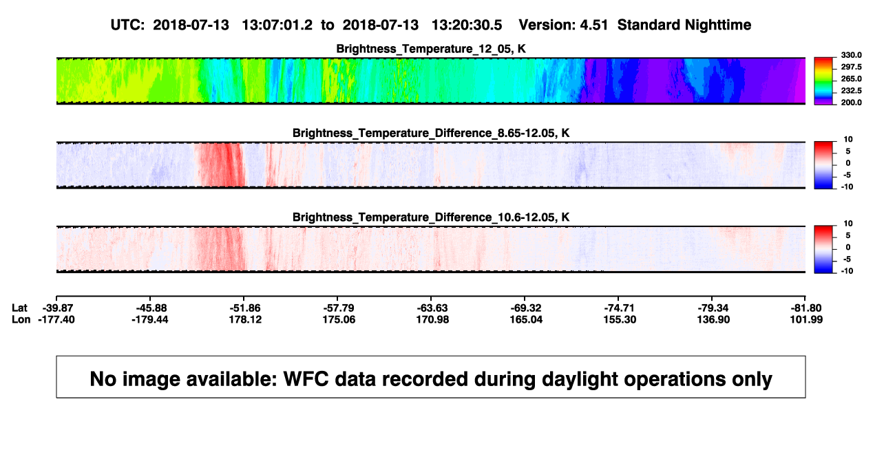Click longitude value 101.99
The height and width of the screenshot is (459, 895).
pos(805,319)
